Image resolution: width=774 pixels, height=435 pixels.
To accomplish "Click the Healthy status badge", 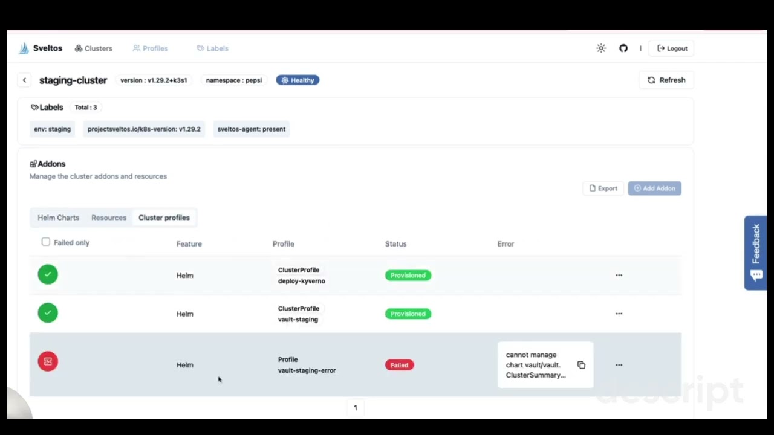I will (x=298, y=80).
